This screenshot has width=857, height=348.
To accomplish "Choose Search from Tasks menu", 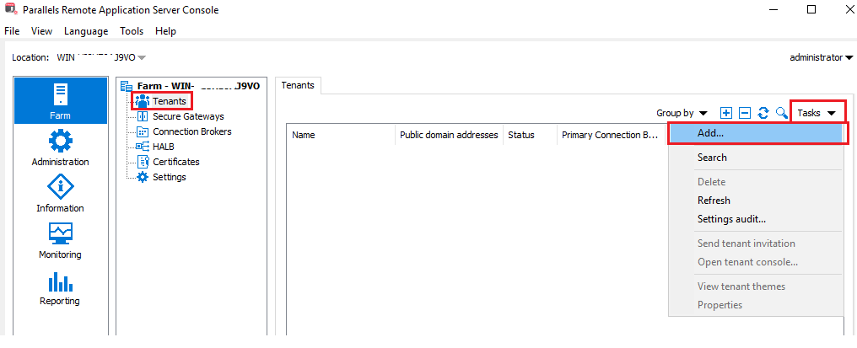I will [756, 158].
